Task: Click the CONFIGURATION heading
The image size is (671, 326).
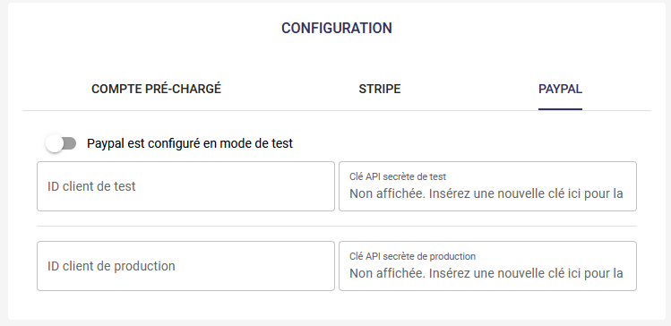Action: click(336, 28)
